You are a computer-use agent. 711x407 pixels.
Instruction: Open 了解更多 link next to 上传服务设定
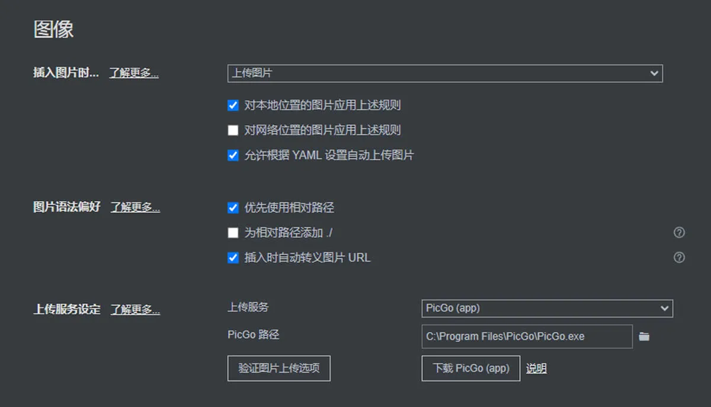coord(135,310)
